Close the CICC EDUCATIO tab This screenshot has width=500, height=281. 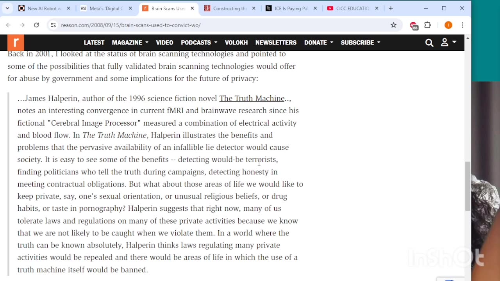(377, 8)
